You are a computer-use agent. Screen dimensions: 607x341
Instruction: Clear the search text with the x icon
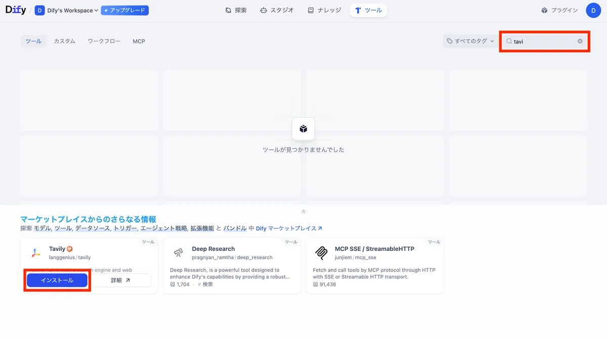tap(580, 41)
